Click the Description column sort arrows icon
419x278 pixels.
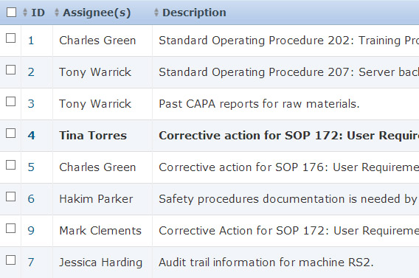156,13
